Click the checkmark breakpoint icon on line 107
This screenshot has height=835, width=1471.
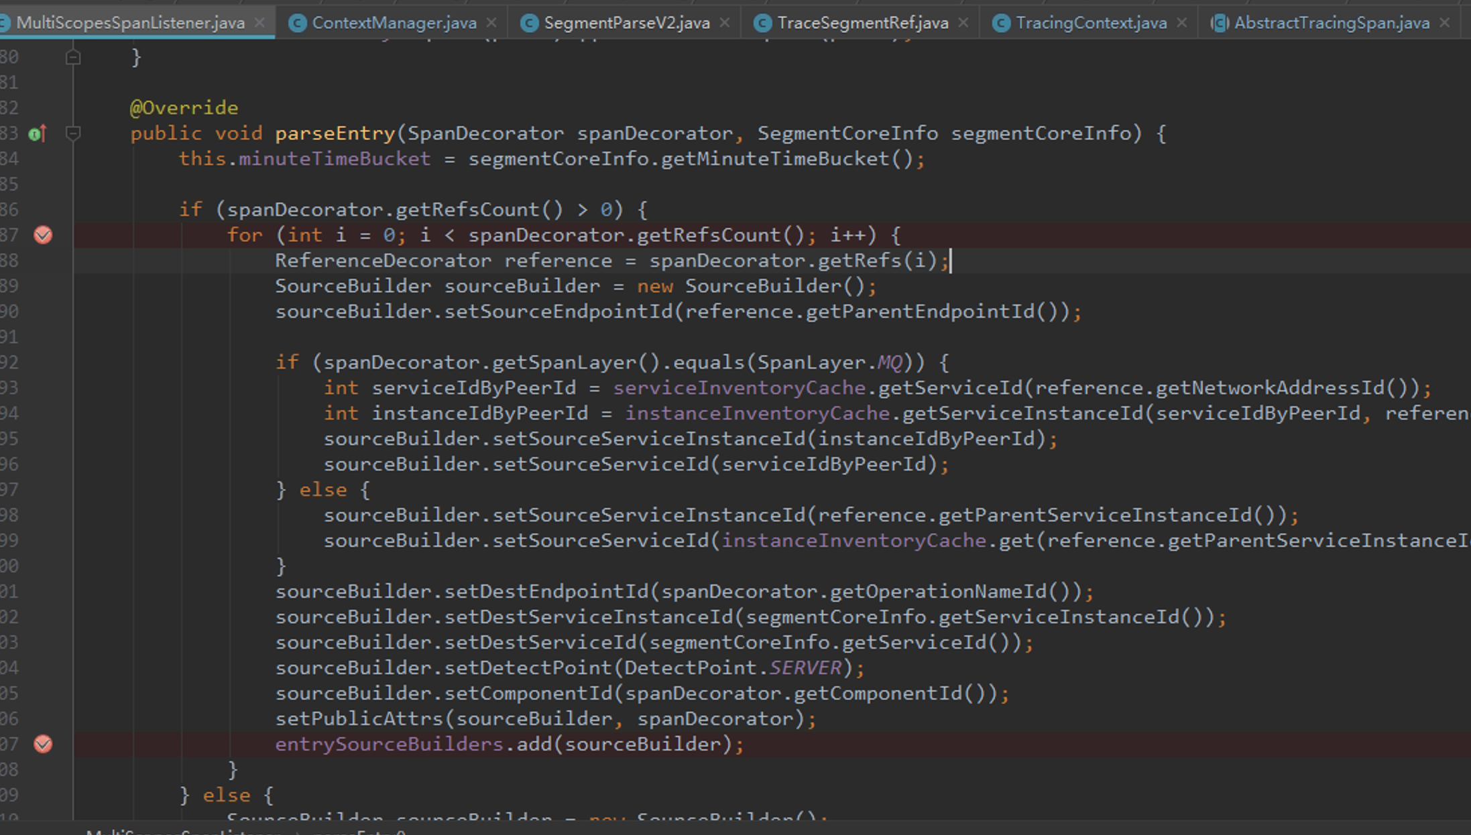43,744
